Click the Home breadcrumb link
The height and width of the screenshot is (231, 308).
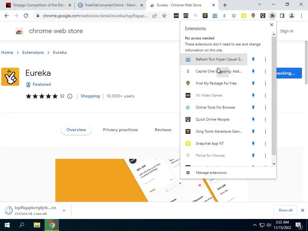point(7,52)
